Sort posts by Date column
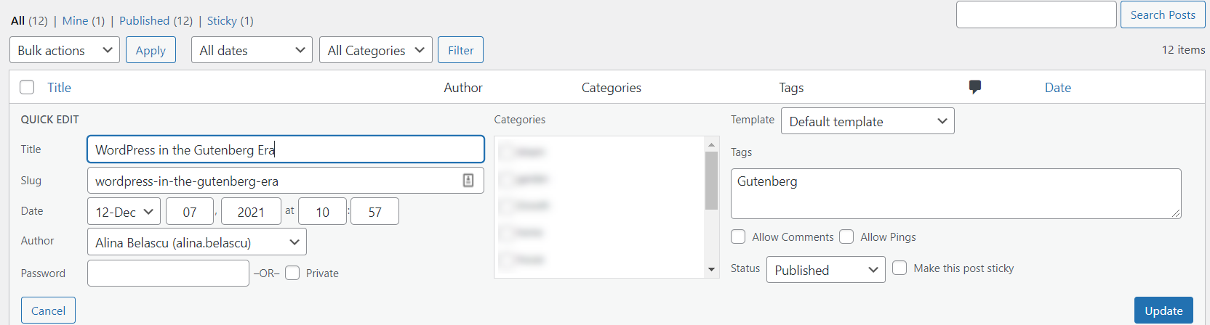Image resolution: width=1210 pixels, height=325 pixels. pos(1057,87)
